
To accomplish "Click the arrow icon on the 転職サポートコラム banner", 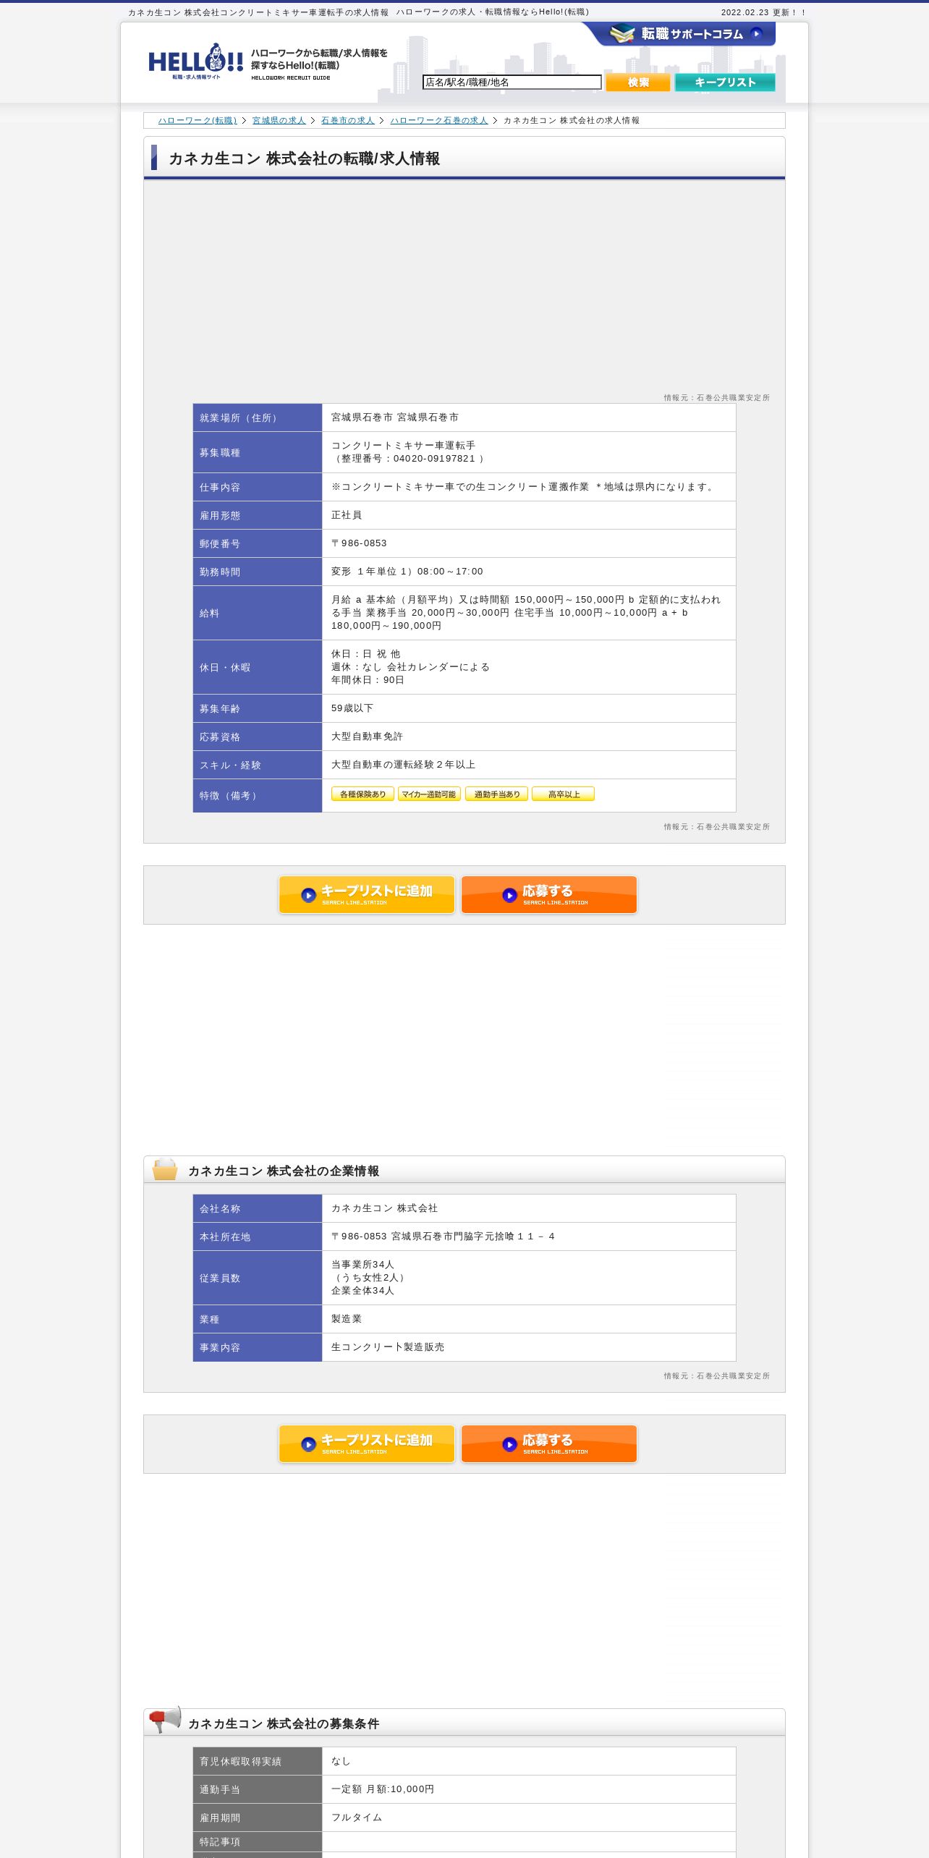I will tap(756, 33).
